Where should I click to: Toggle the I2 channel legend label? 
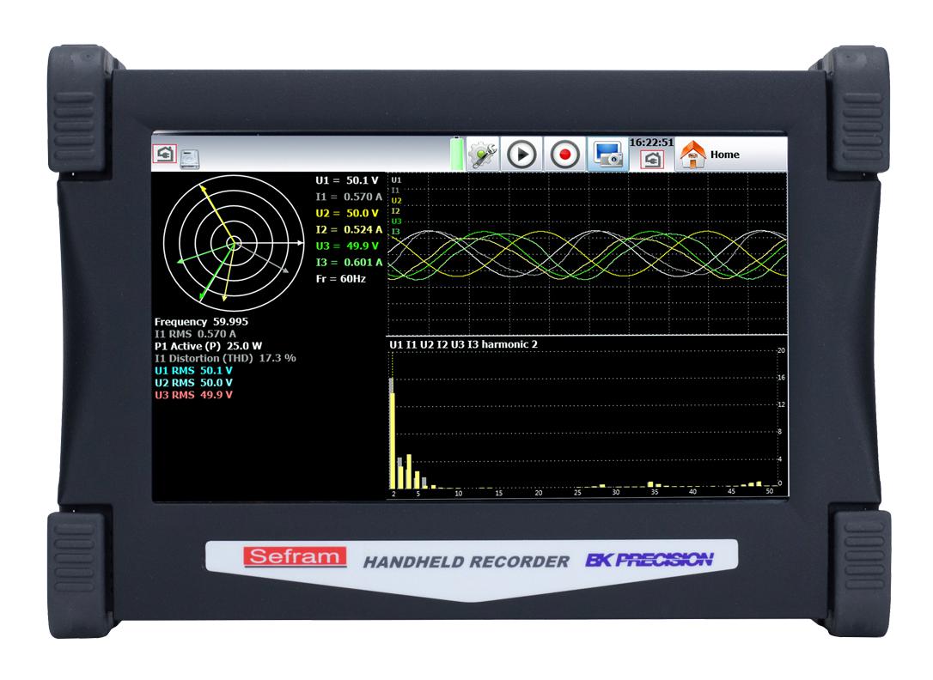click(x=395, y=210)
